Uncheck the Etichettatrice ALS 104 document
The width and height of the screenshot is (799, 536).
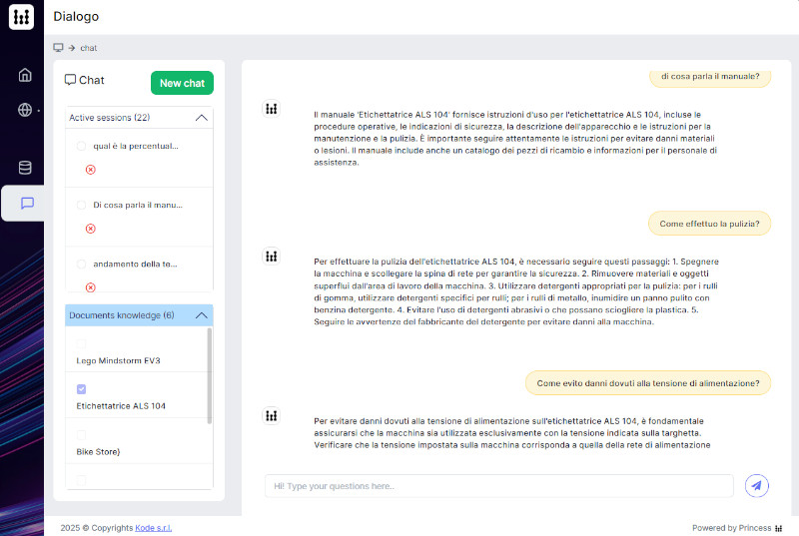click(82, 388)
